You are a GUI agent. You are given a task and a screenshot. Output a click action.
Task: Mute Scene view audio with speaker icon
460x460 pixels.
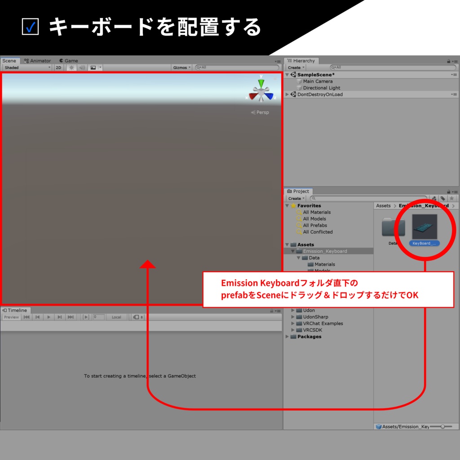82,67
